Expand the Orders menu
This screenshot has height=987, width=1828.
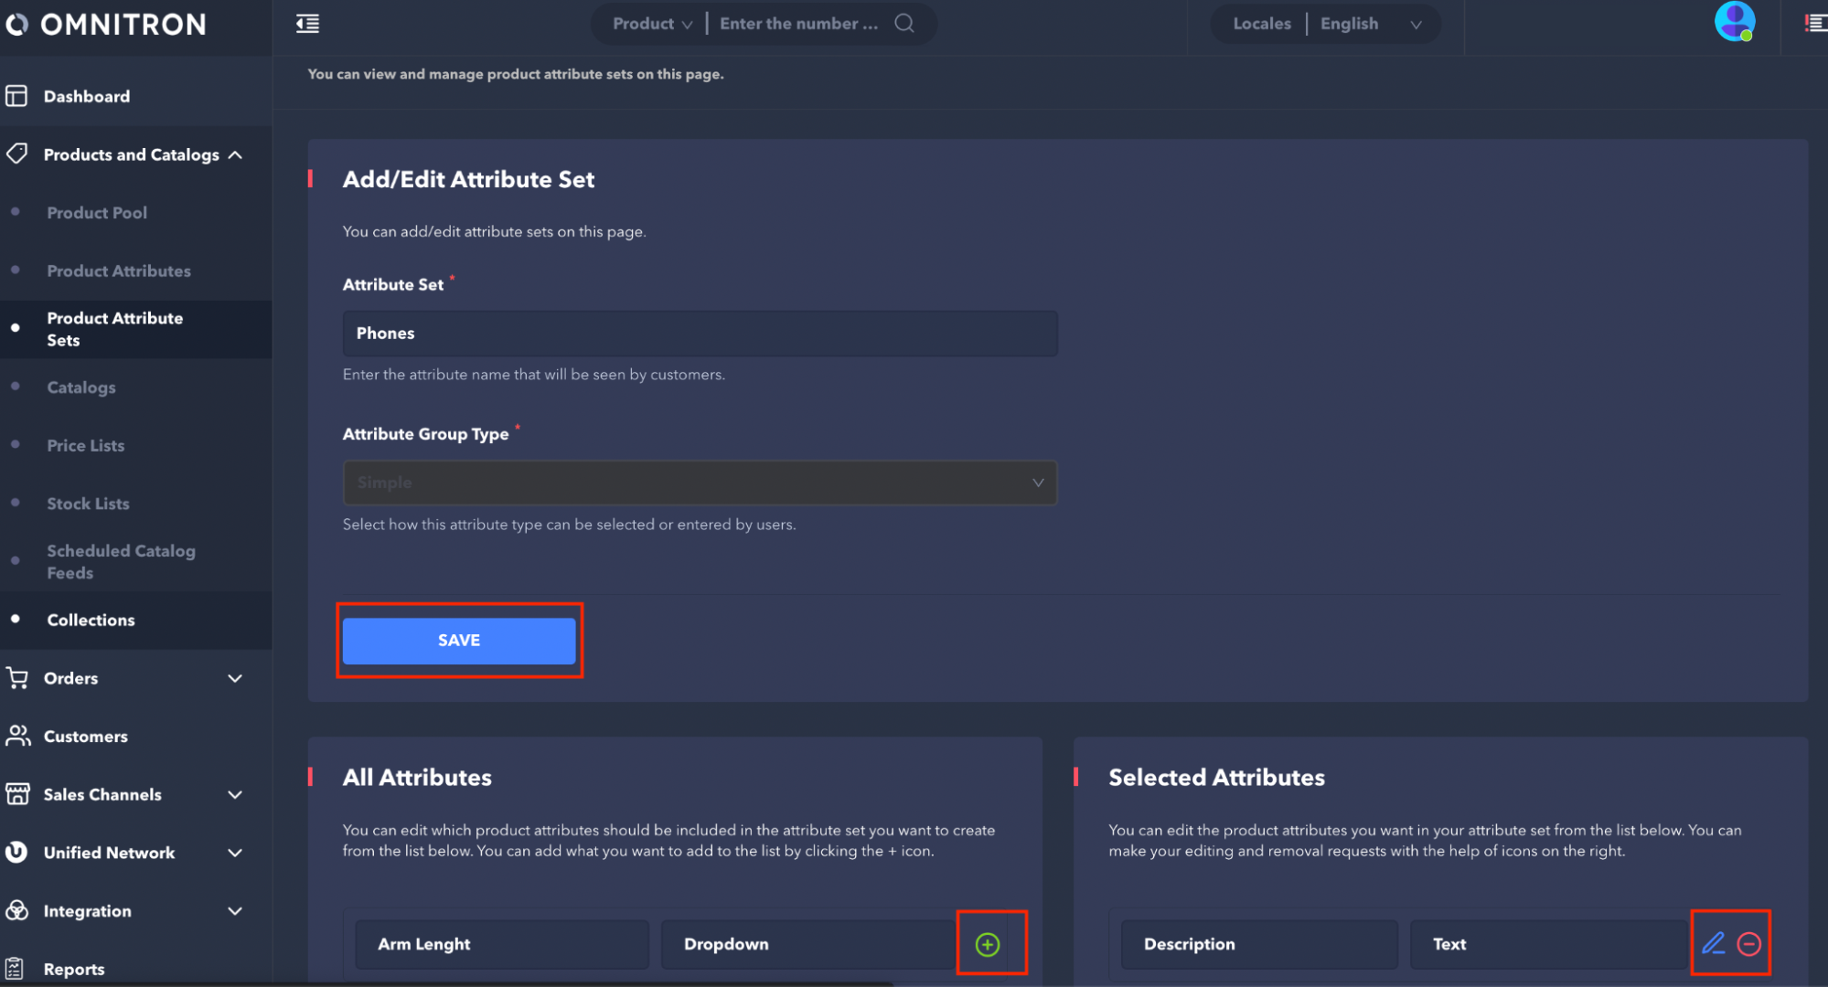(x=235, y=678)
